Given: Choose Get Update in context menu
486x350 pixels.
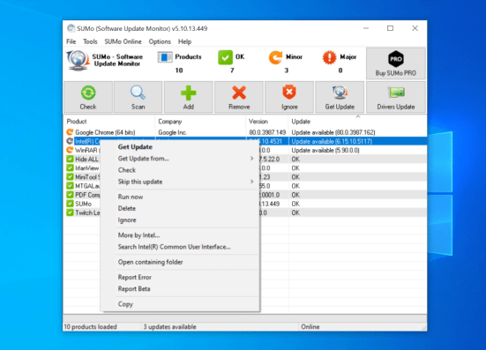Looking at the screenshot, I should [x=181, y=147].
